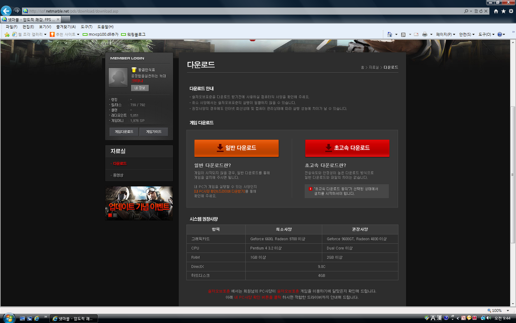Click the IME help question mark icon

click(446, 318)
